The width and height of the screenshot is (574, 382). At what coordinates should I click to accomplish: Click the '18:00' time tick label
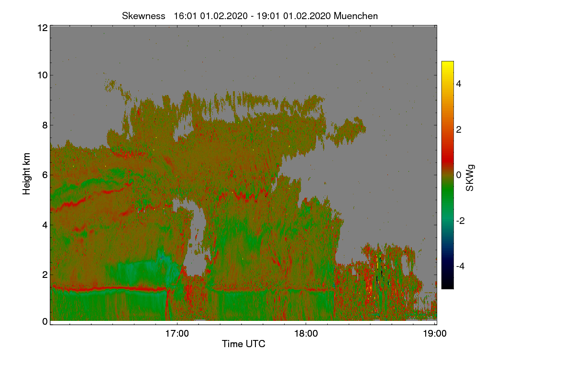306,334
